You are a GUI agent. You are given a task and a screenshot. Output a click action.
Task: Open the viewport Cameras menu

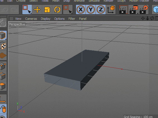31,19
